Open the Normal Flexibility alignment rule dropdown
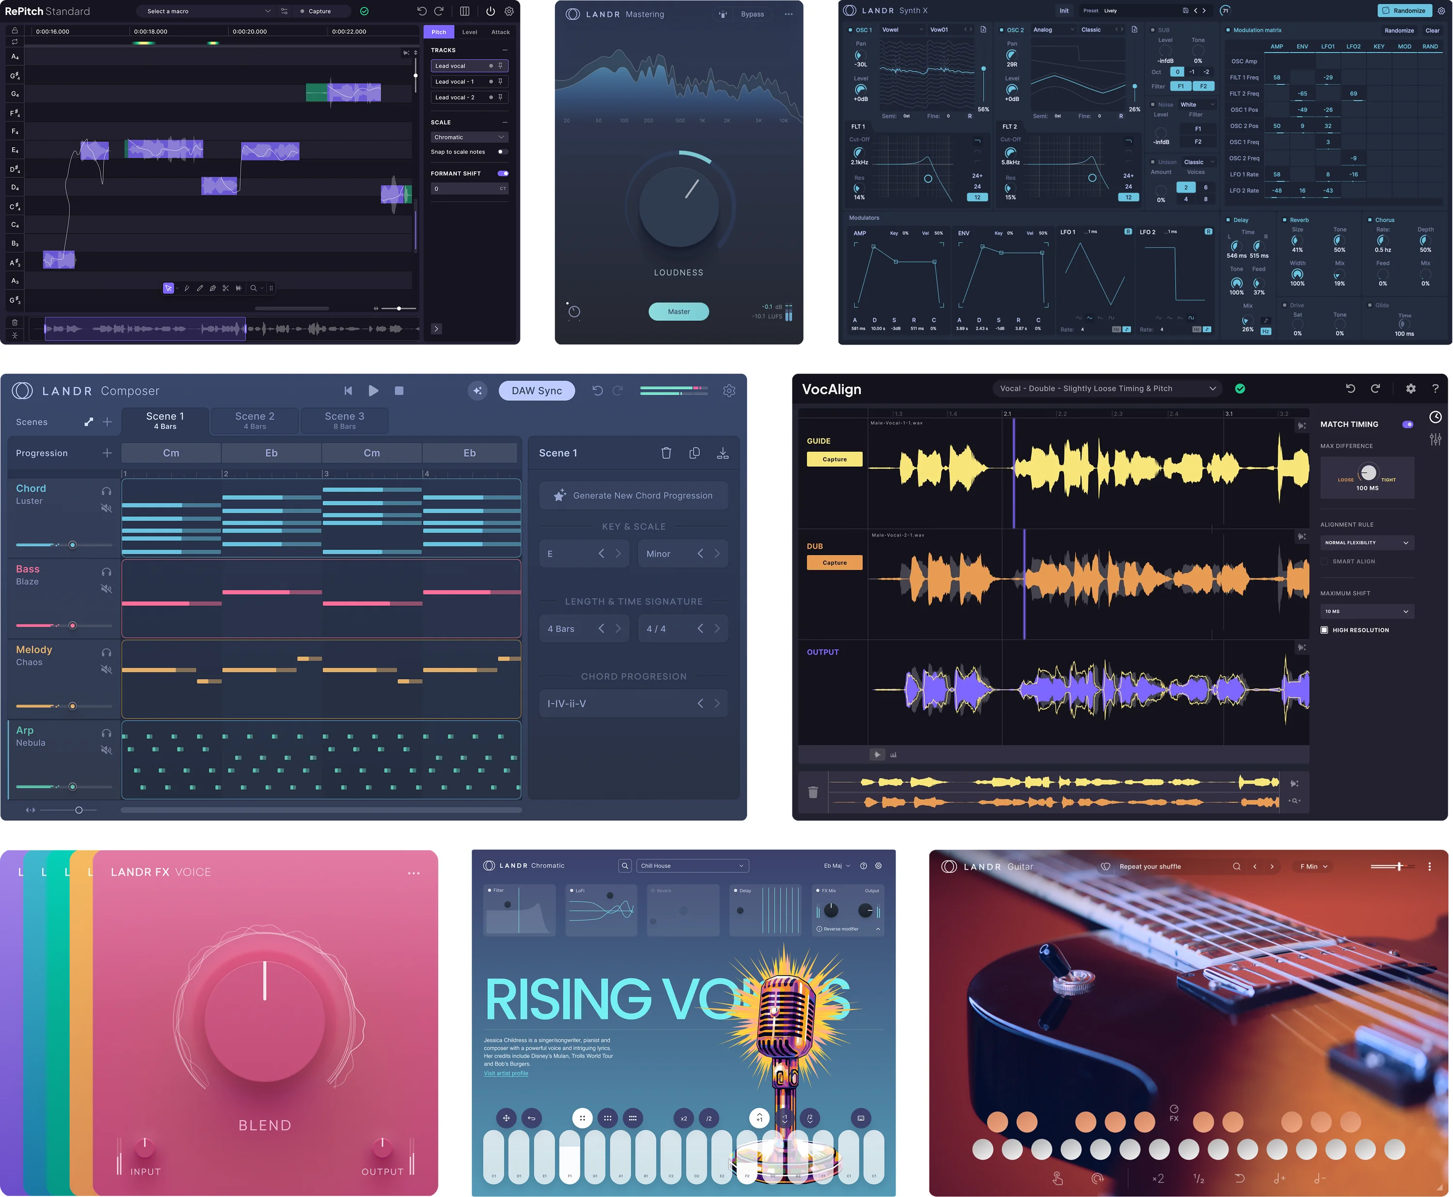Screen dimensions: 1453x1197 [x=1367, y=543]
